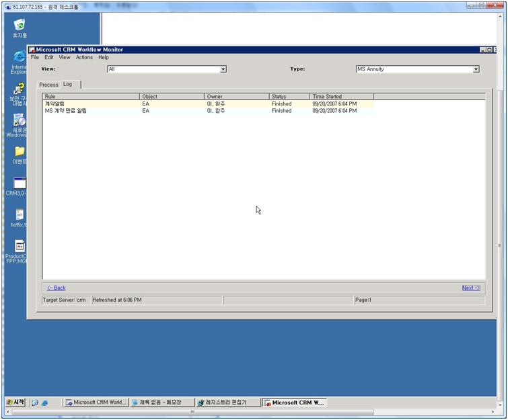Click active Microsoft CRM W... taskbar button
This screenshot has height=420, width=508.
[x=295, y=403]
